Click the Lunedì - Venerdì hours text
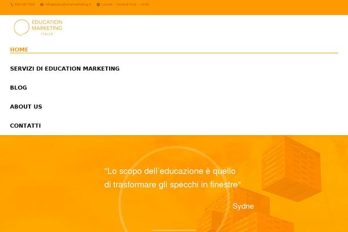This screenshot has width=348, height=232. pyautogui.click(x=125, y=5)
